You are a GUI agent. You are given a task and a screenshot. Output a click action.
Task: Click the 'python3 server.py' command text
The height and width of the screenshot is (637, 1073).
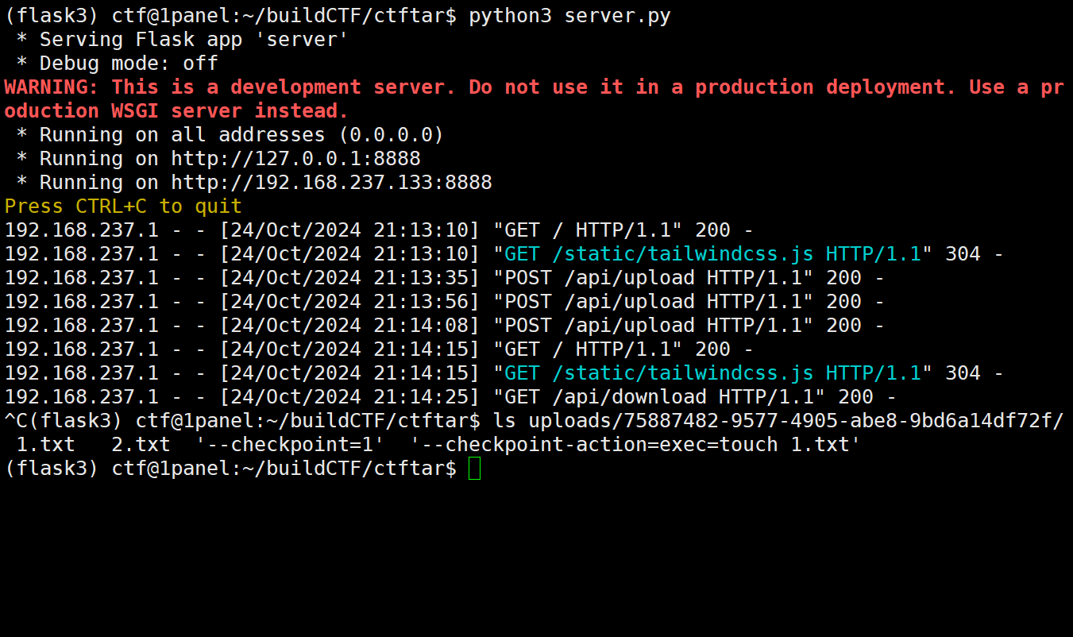(569, 16)
